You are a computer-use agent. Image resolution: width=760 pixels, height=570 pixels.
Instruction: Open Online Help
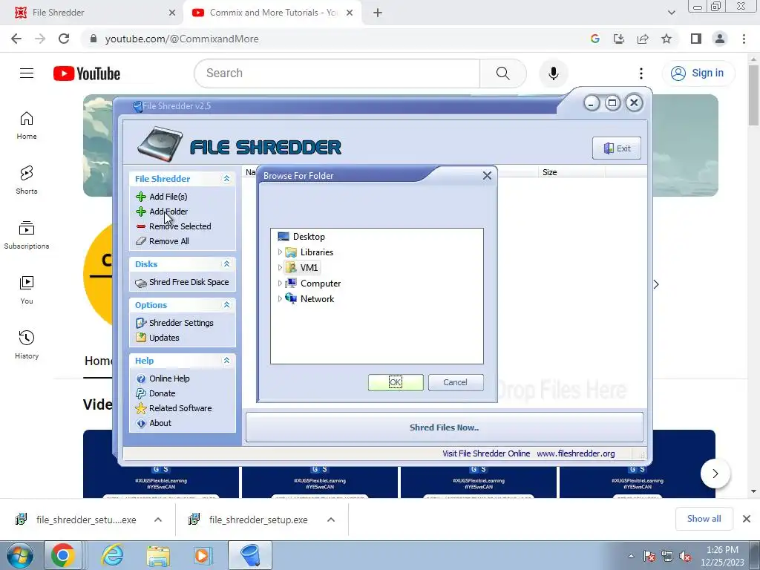[x=163, y=379]
